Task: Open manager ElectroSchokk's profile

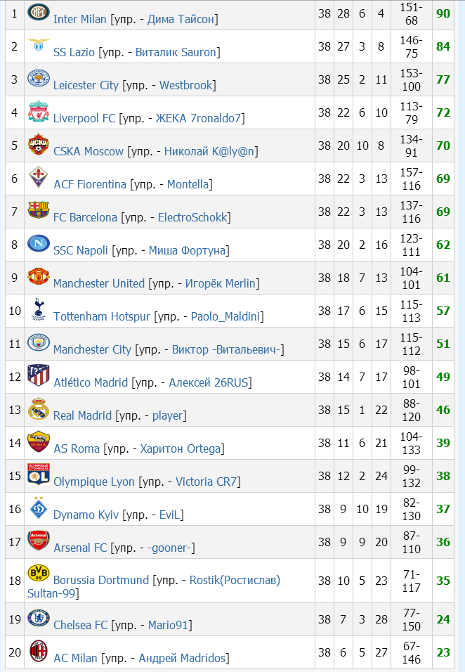Action: coord(193,218)
